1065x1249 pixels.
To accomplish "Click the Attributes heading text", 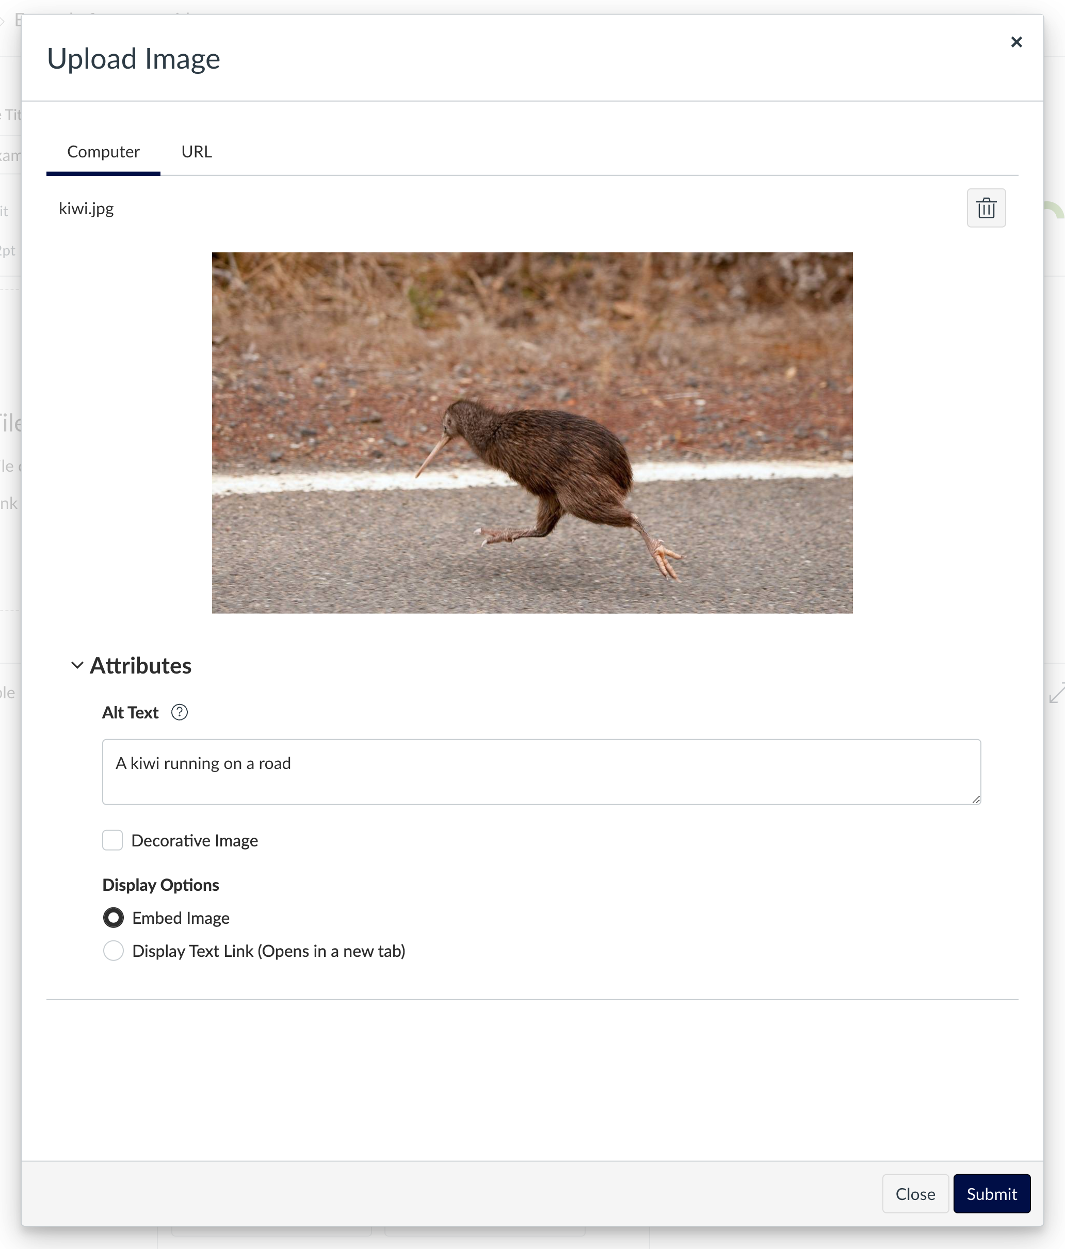I will pyautogui.click(x=140, y=665).
